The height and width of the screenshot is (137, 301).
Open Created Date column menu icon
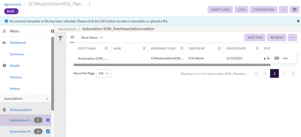pyautogui.click(x=257, y=48)
